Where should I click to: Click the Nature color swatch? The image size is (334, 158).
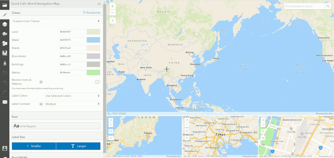(93, 72)
